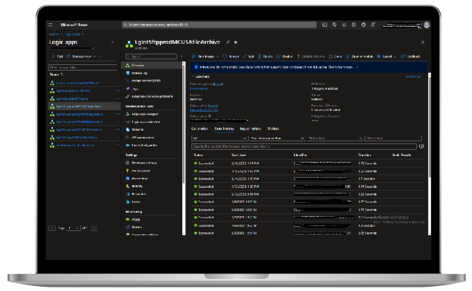
Task: Click Clone in the logic app toolbar
Action: [335, 57]
